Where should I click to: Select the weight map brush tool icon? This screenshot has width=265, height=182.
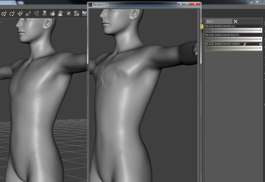(76, 14)
